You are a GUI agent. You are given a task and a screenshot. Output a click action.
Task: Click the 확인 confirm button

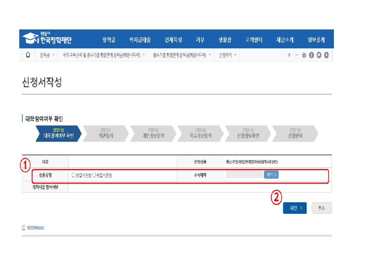294,208
